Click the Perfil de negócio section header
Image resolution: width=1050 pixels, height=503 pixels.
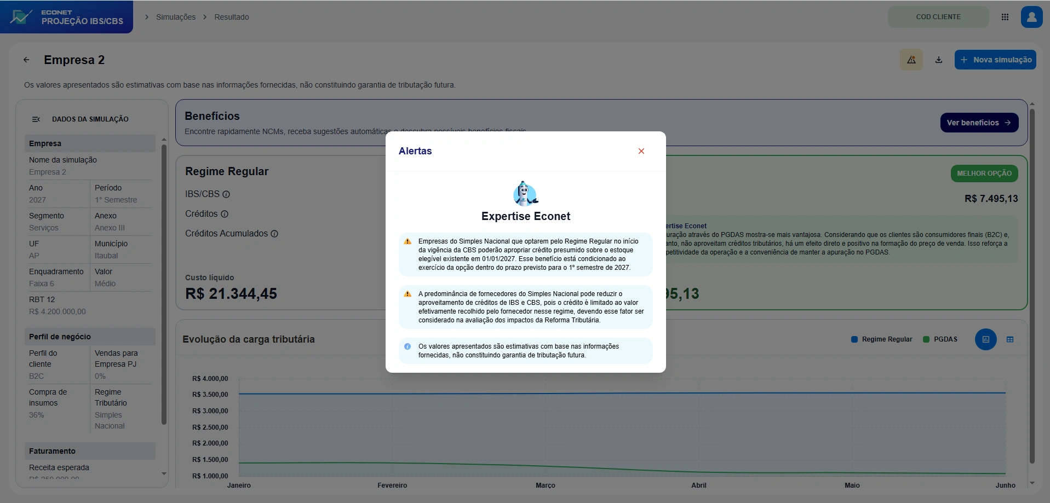pyautogui.click(x=90, y=337)
